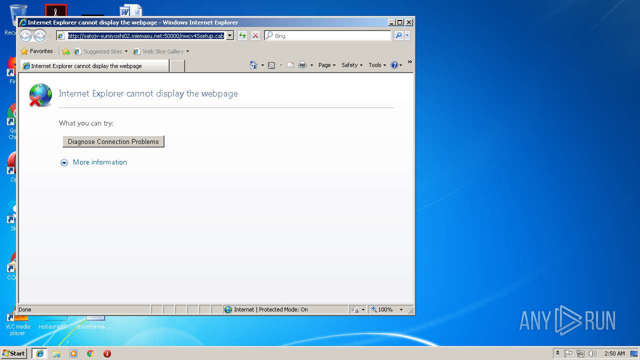The height and width of the screenshot is (360, 640).
Task: Click the Show desktop button
Action: (x=634, y=353)
